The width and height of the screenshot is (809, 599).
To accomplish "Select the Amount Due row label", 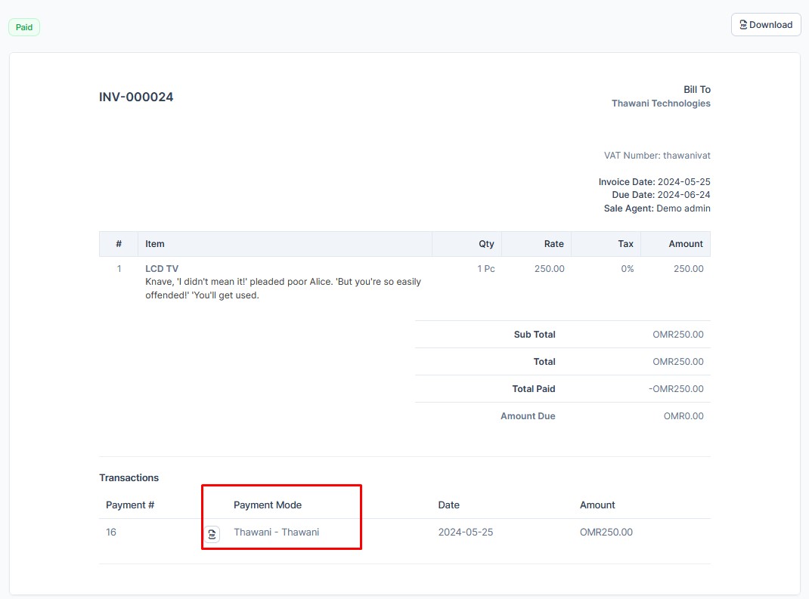I will point(528,415).
